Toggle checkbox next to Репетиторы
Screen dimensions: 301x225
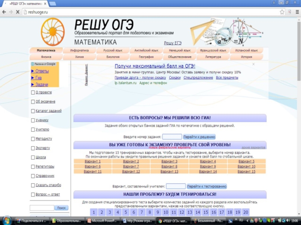pos(33,166)
